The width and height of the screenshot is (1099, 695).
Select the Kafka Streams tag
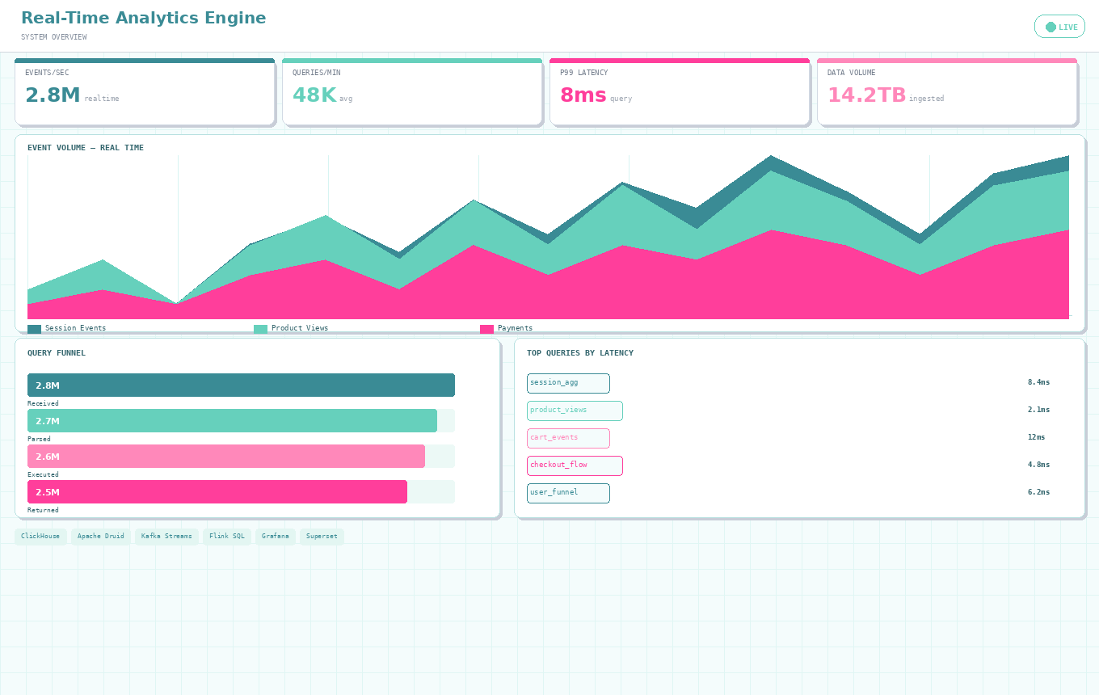166,536
